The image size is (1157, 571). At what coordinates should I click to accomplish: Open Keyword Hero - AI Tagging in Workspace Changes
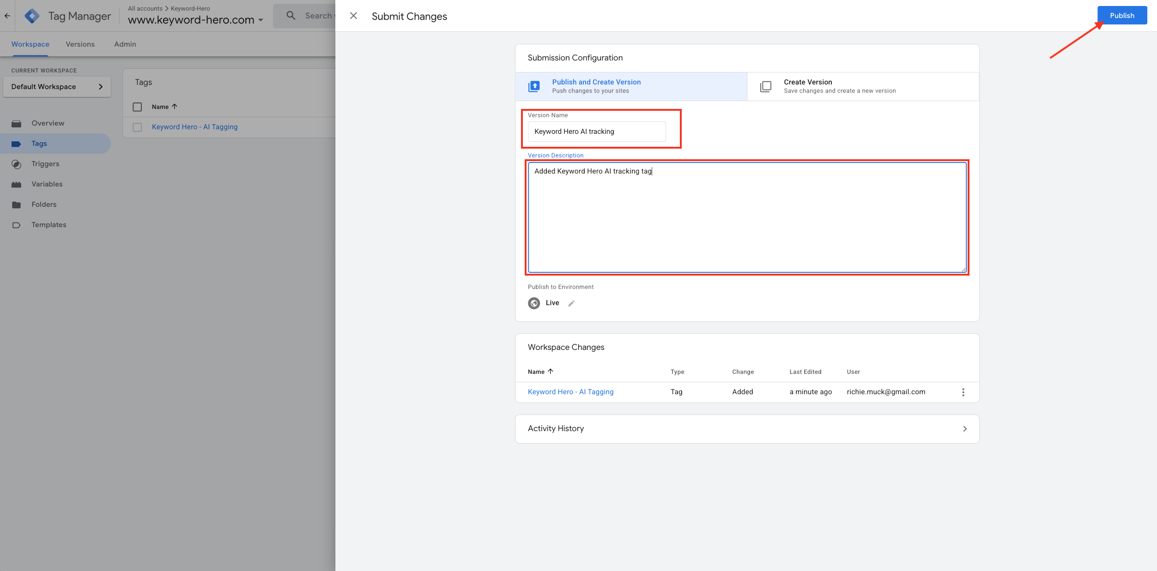[570, 392]
